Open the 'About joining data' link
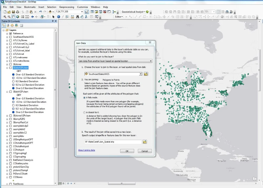Viewport: 263px width, 188px height. pyautogui.click(x=87, y=150)
